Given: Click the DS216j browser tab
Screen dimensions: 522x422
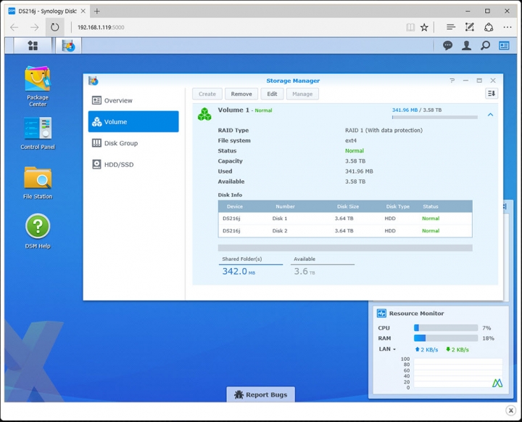Looking at the screenshot, I should click(x=46, y=11).
